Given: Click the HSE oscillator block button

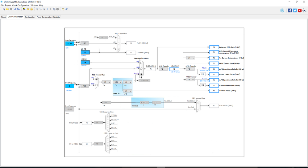Looking at the screenshot, I should pos(85,86).
